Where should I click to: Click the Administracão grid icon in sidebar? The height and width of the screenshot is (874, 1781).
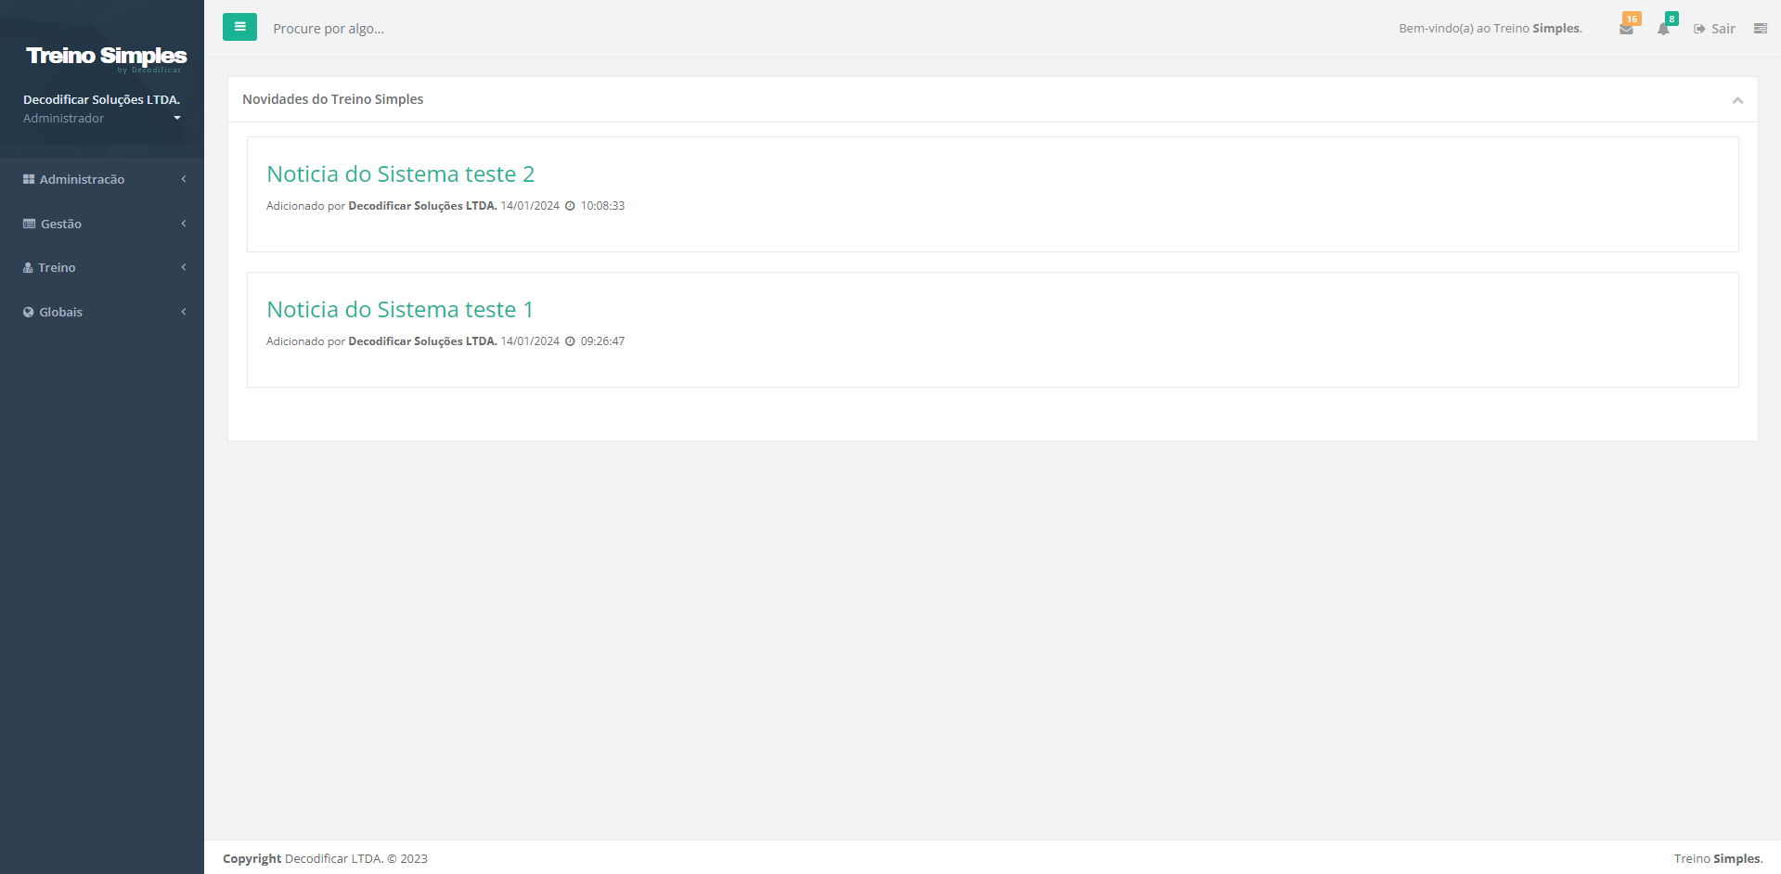click(x=29, y=179)
